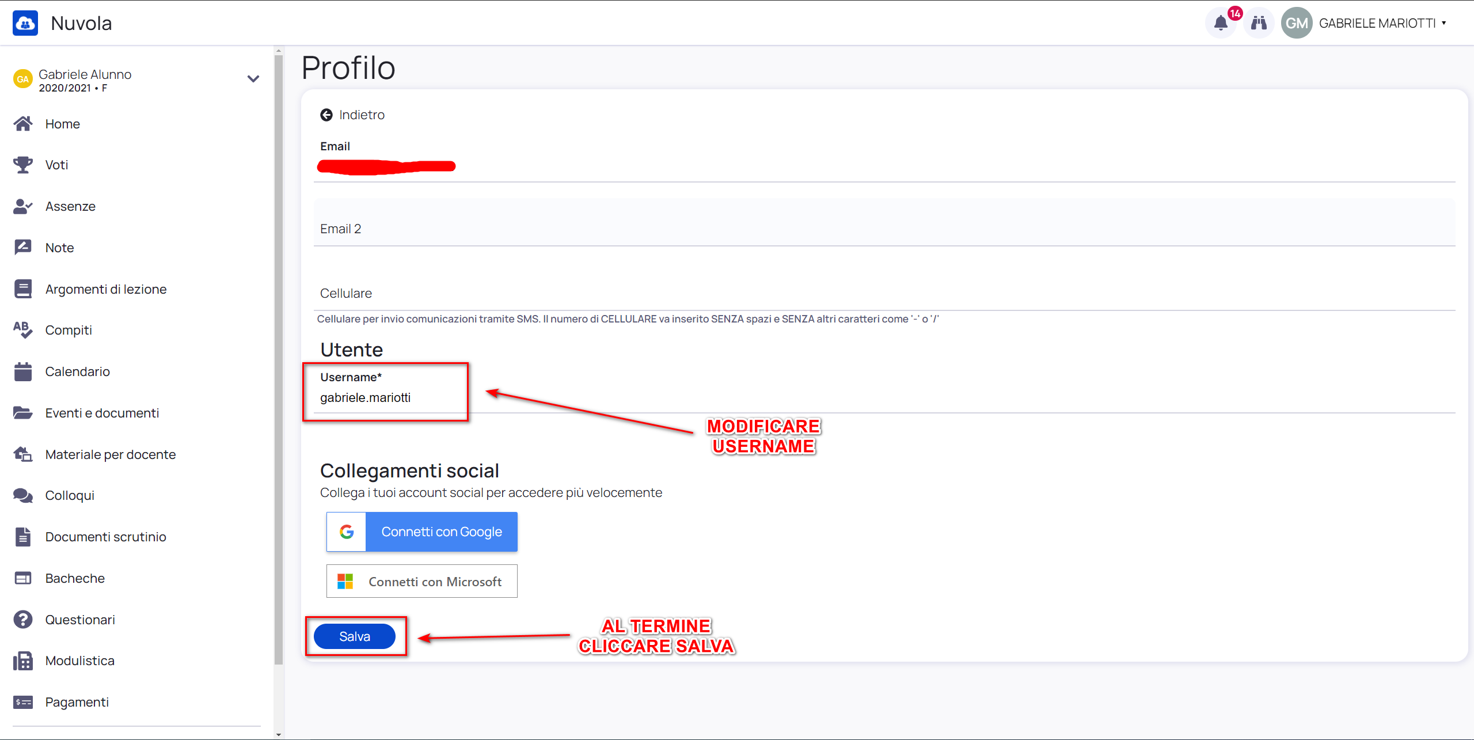Click the Microsoft logo icon
The image size is (1474, 740).
tap(345, 581)
